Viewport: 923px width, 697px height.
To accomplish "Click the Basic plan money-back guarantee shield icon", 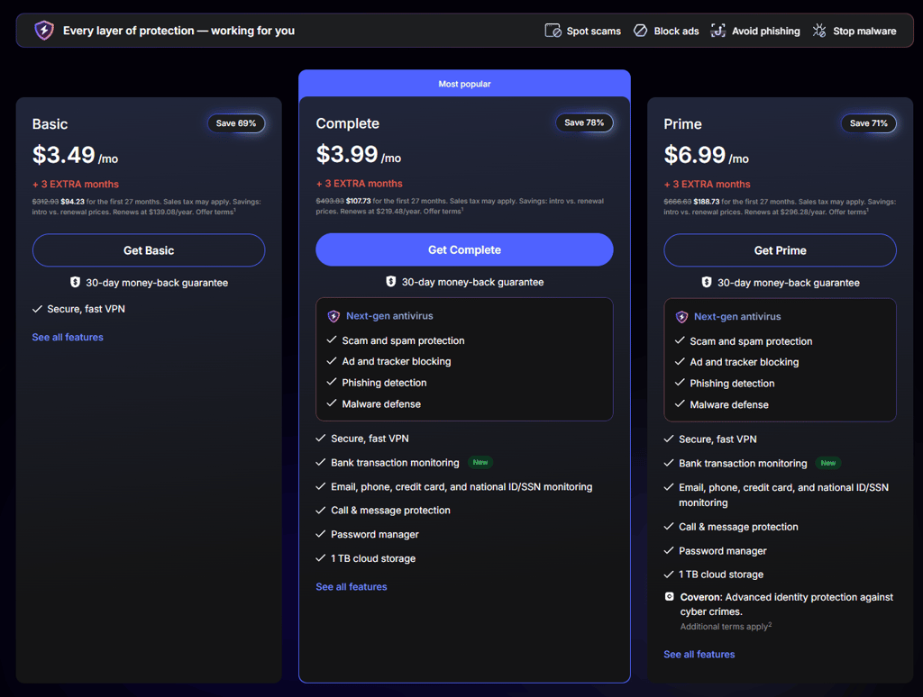I will pos(75,283).
